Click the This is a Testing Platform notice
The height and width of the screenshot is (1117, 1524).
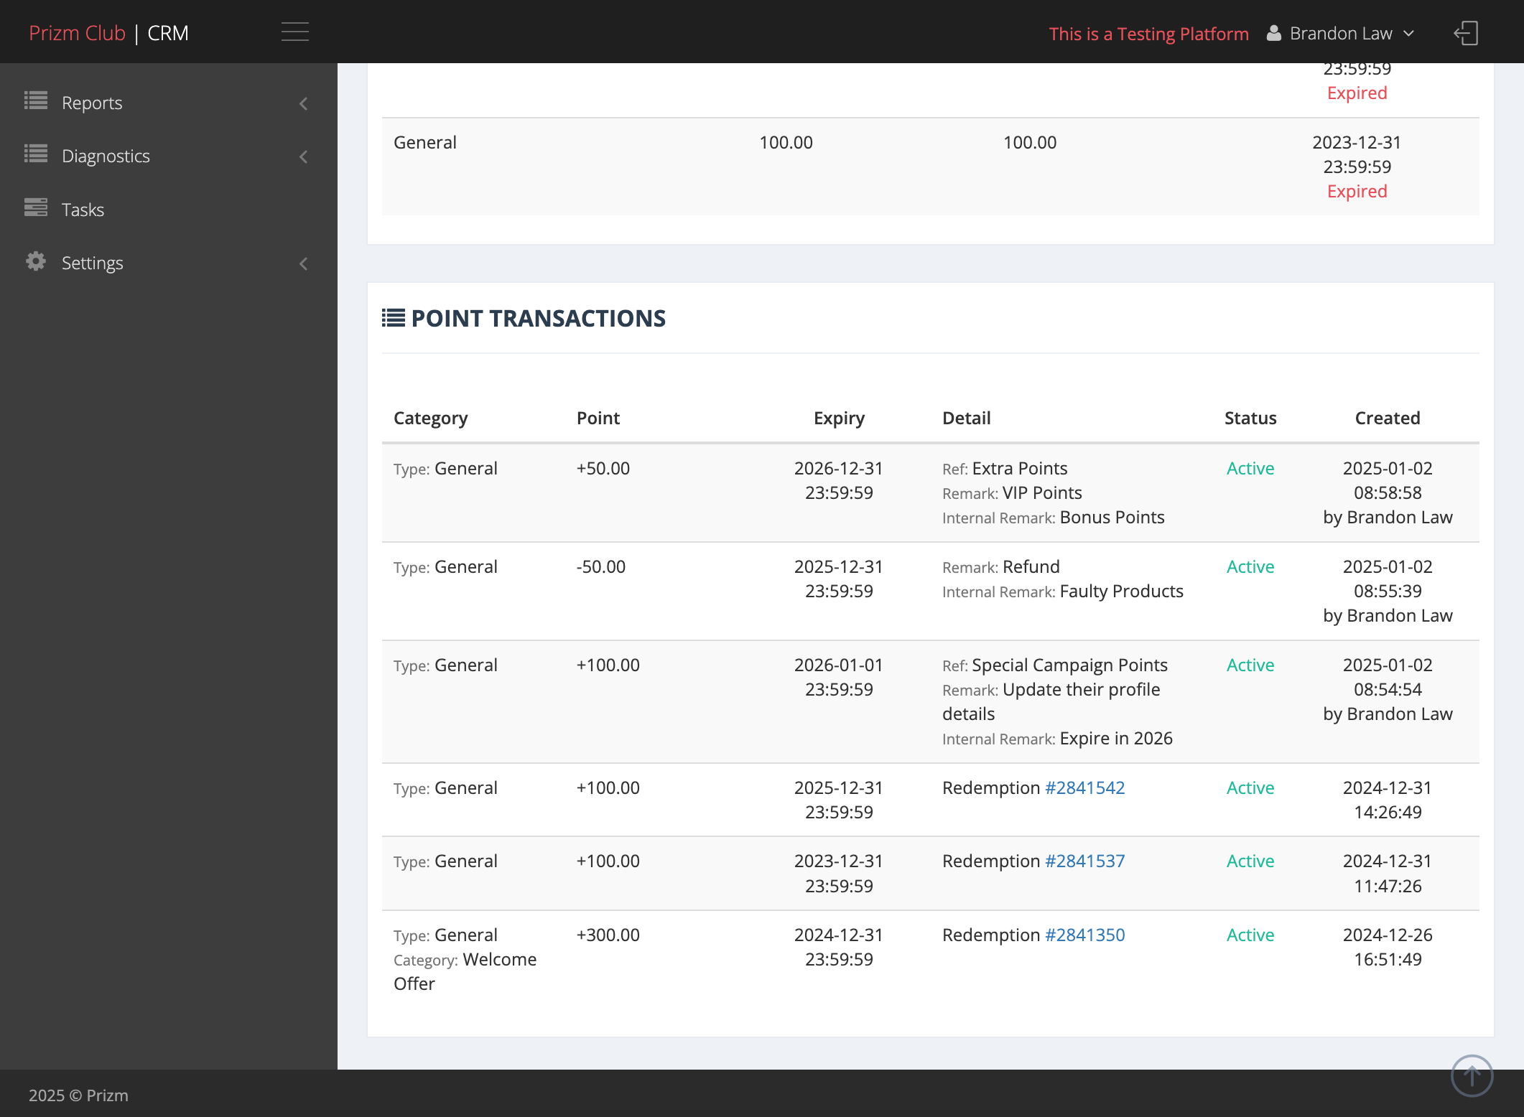pyautogui.click(x=1149, y=34)
